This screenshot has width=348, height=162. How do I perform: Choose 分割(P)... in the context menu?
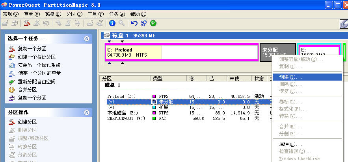[x=307, y=134]
